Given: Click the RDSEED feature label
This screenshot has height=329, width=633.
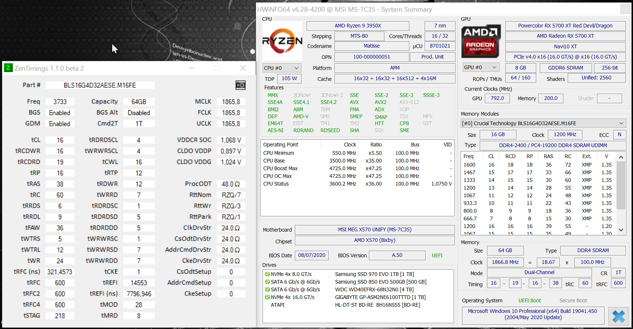Looking at the screenshot, I should click(330, 130).
